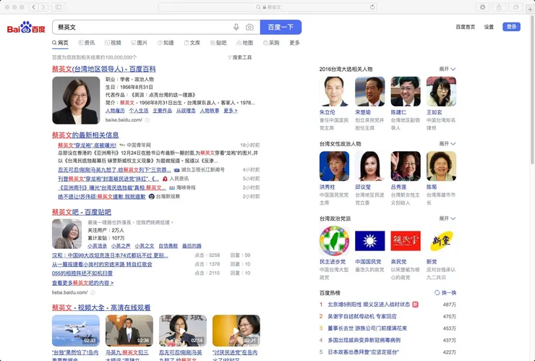
Task: Click 查看更多 贴吧内容 link
Action: 82,283
